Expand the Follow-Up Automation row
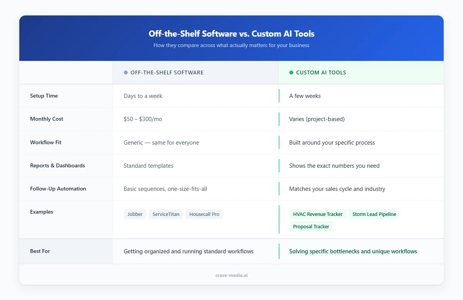463x300 pixels. pos(58,189)
